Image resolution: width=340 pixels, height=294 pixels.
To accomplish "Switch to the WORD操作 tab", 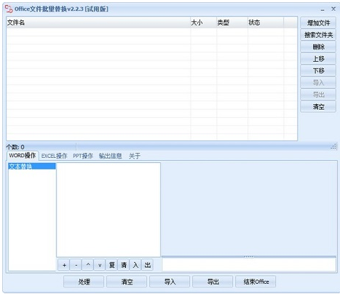I will 23,156.
